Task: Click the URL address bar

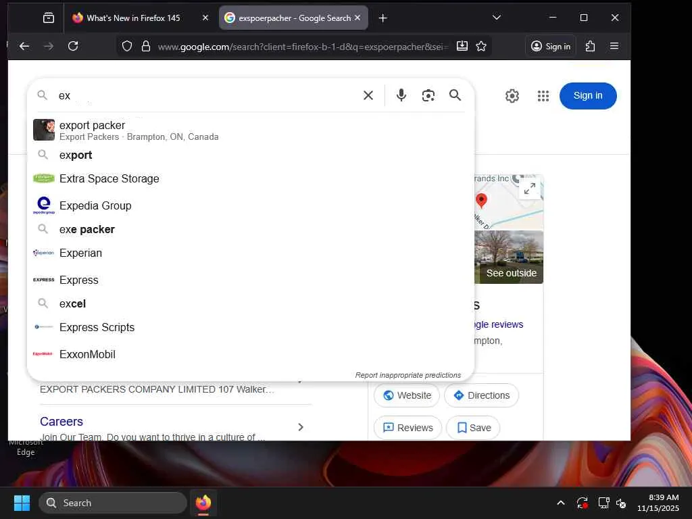Action: (x=303, y=47)
